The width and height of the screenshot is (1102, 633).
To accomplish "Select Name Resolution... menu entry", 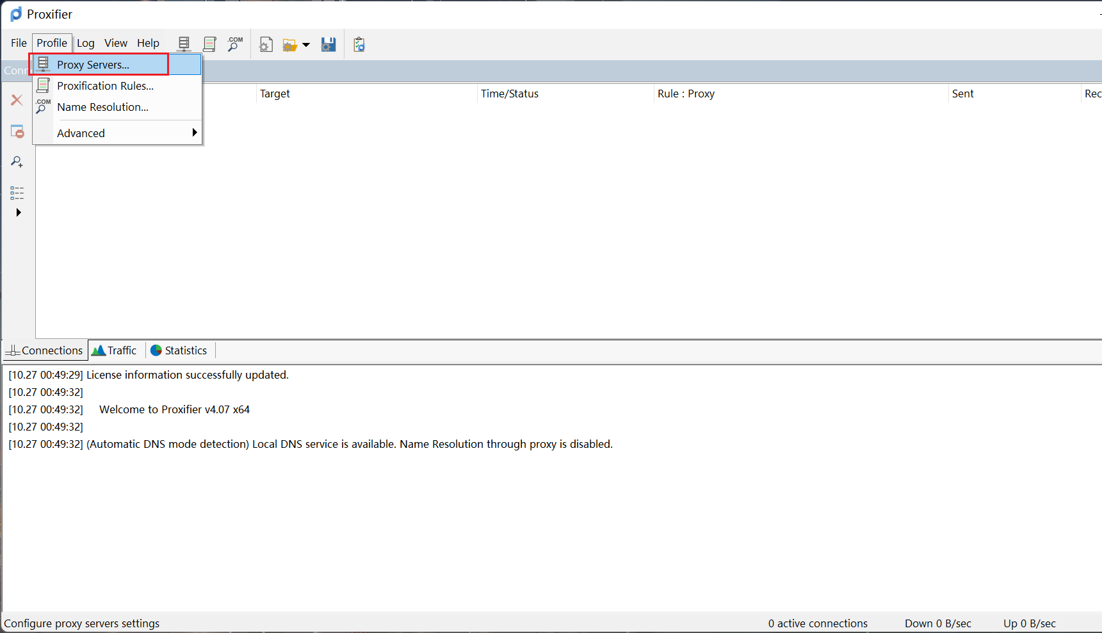I will (118, 107).
